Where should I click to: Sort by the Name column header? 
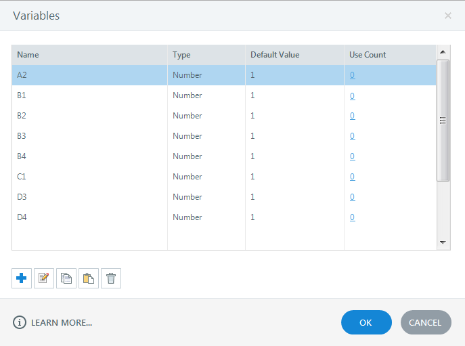(x=28, y=55)
